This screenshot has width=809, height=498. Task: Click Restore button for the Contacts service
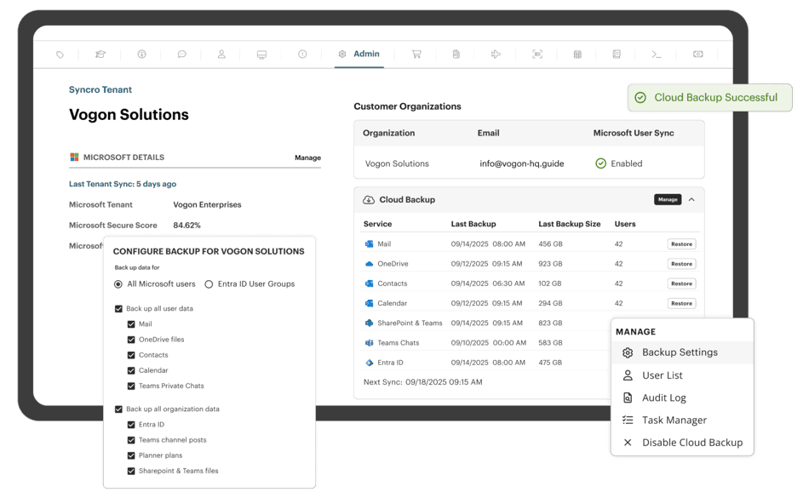(x=681, y=283)
